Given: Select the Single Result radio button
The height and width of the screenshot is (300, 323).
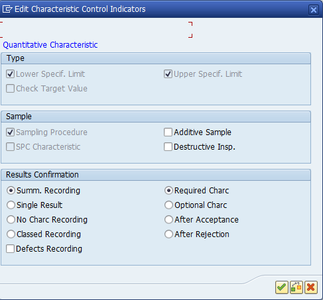Looking at the screenshot, I should (11, 205).
